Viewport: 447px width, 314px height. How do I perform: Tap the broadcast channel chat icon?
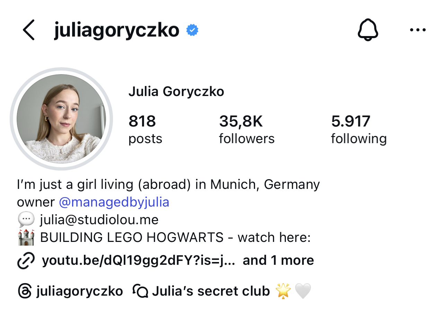click(140, 291)
